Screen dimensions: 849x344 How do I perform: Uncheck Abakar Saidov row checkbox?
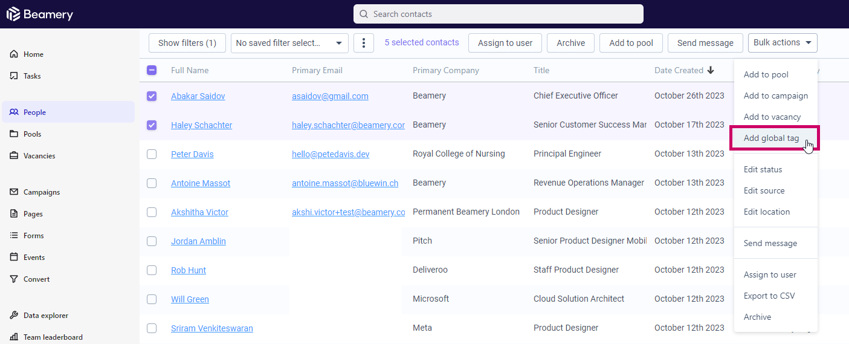152,96
